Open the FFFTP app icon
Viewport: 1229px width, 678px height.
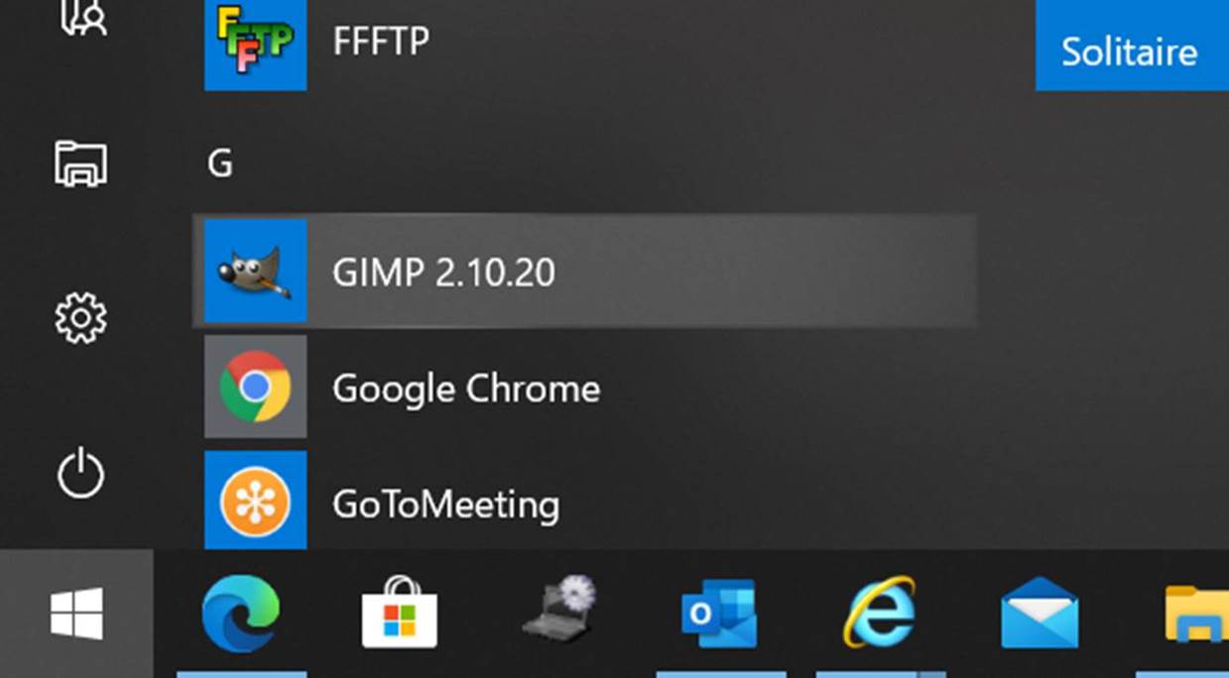click(255, 43)
